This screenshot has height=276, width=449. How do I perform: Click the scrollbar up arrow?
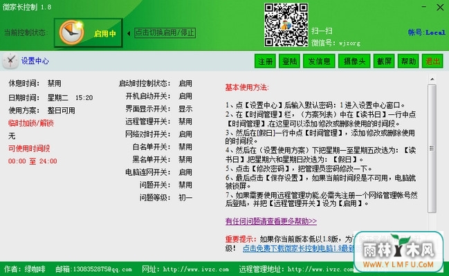coord(432,79)
